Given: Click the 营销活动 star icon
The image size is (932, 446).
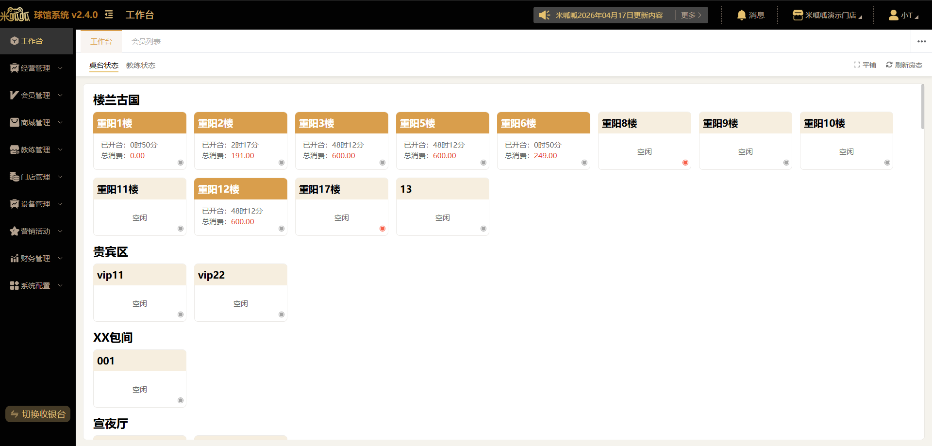Looking at the screenshot, I should 15,231.
